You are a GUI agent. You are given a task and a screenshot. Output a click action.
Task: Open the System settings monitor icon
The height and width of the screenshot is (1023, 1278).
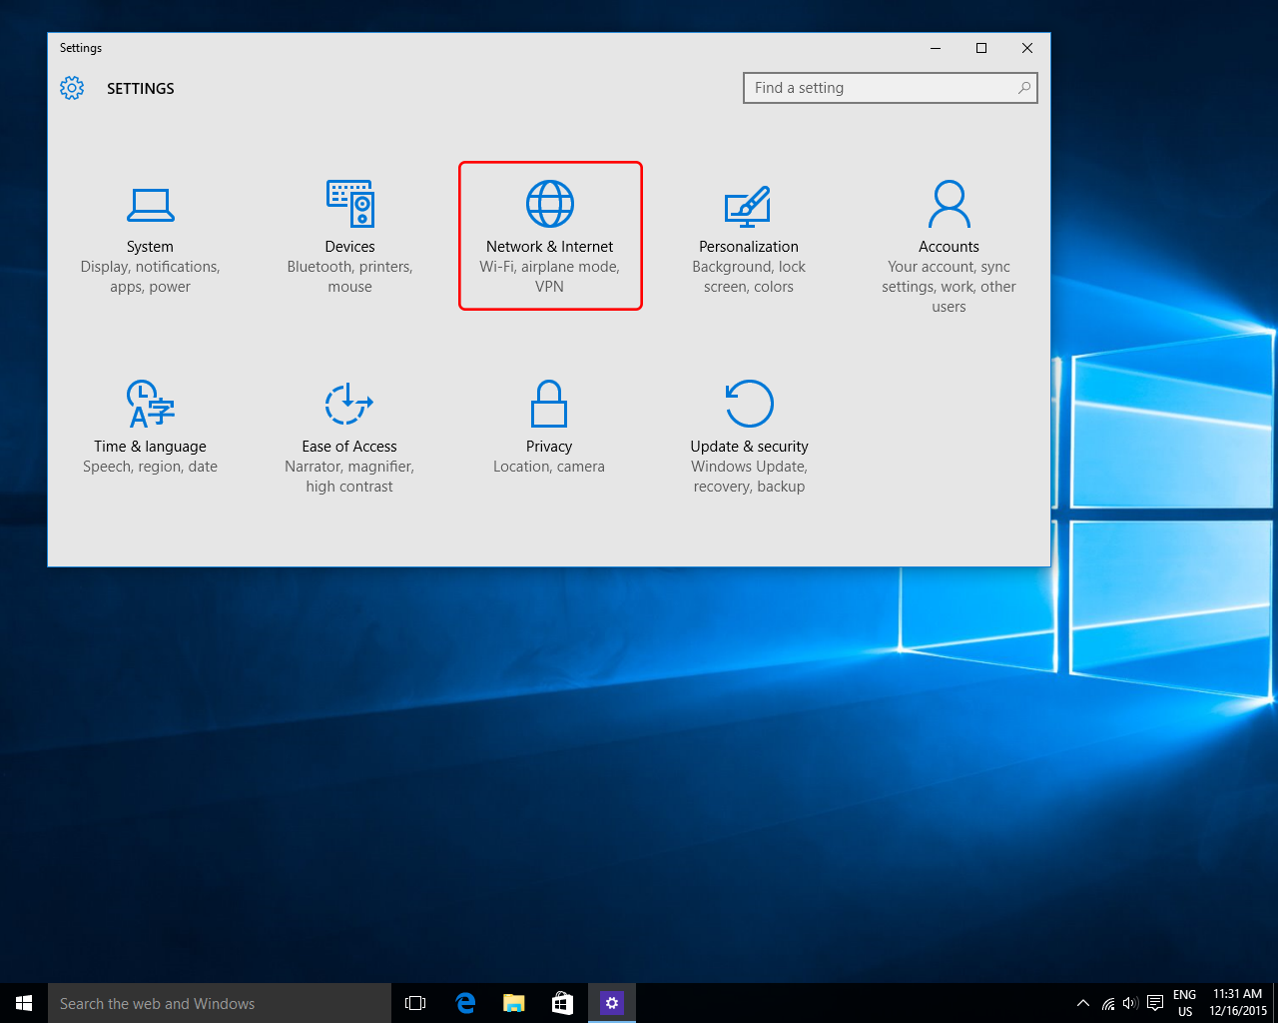pos(151,205)
